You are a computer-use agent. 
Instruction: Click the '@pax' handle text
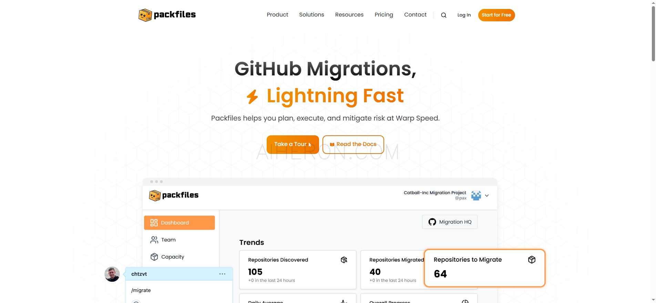461,198
